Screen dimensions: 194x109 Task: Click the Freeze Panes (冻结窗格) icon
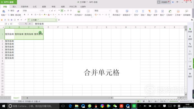(x=187, y=11)
